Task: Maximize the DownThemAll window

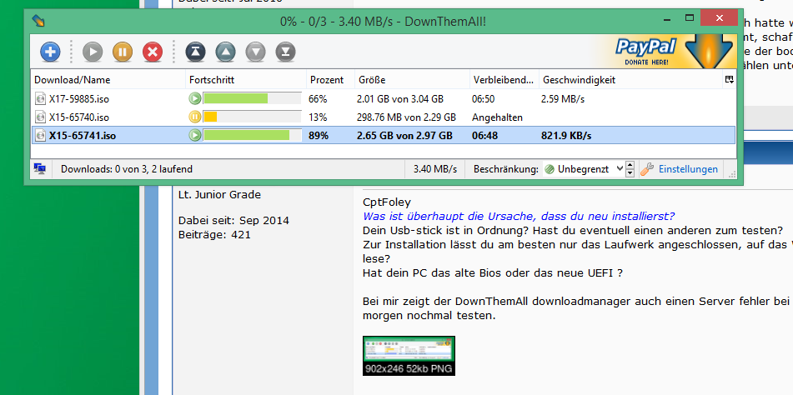Action: tap(689, 18)
